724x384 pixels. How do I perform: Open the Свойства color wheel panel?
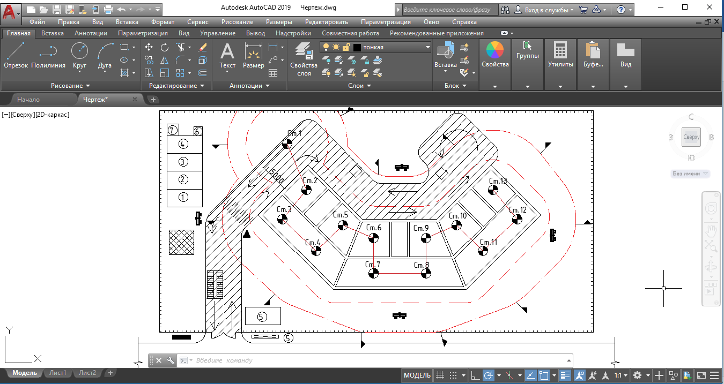(x=495, y=55)
